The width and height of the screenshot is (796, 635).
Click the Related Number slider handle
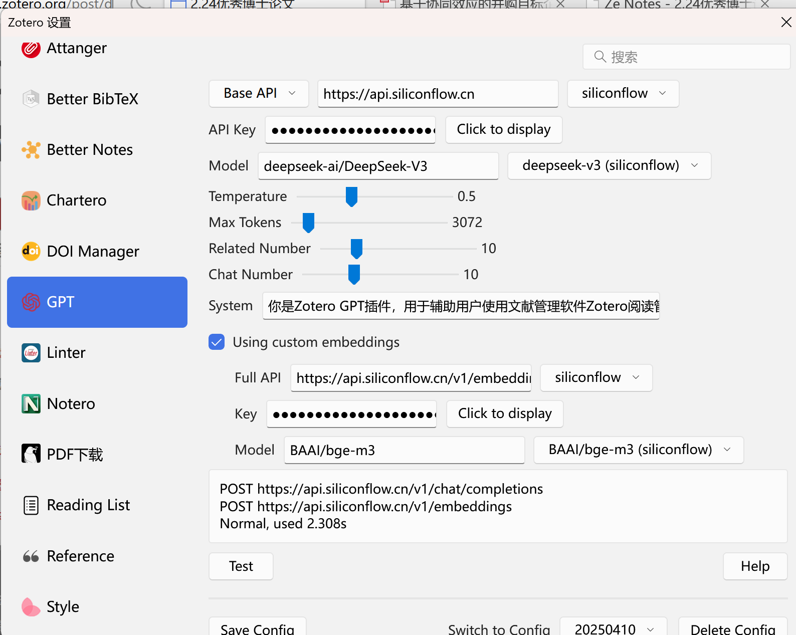pyautogui.click(x=356, y=249)
